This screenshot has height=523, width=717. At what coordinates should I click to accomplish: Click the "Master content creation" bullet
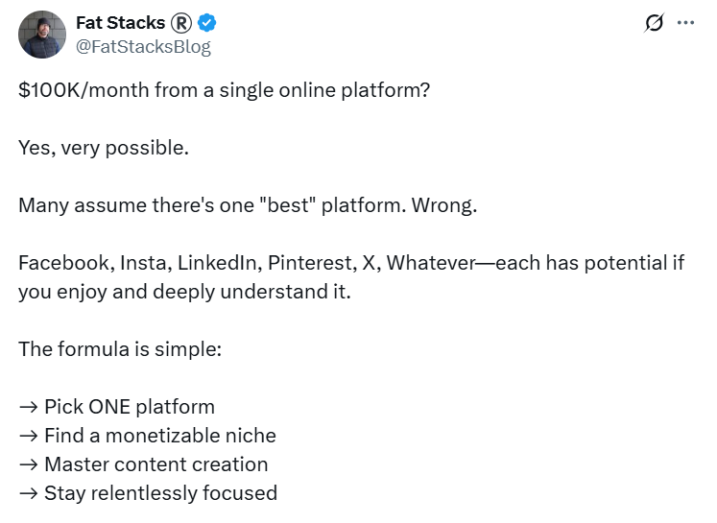(155, 464)
